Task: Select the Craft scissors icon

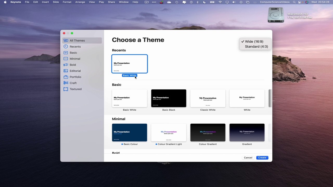Action: point(66,83)
